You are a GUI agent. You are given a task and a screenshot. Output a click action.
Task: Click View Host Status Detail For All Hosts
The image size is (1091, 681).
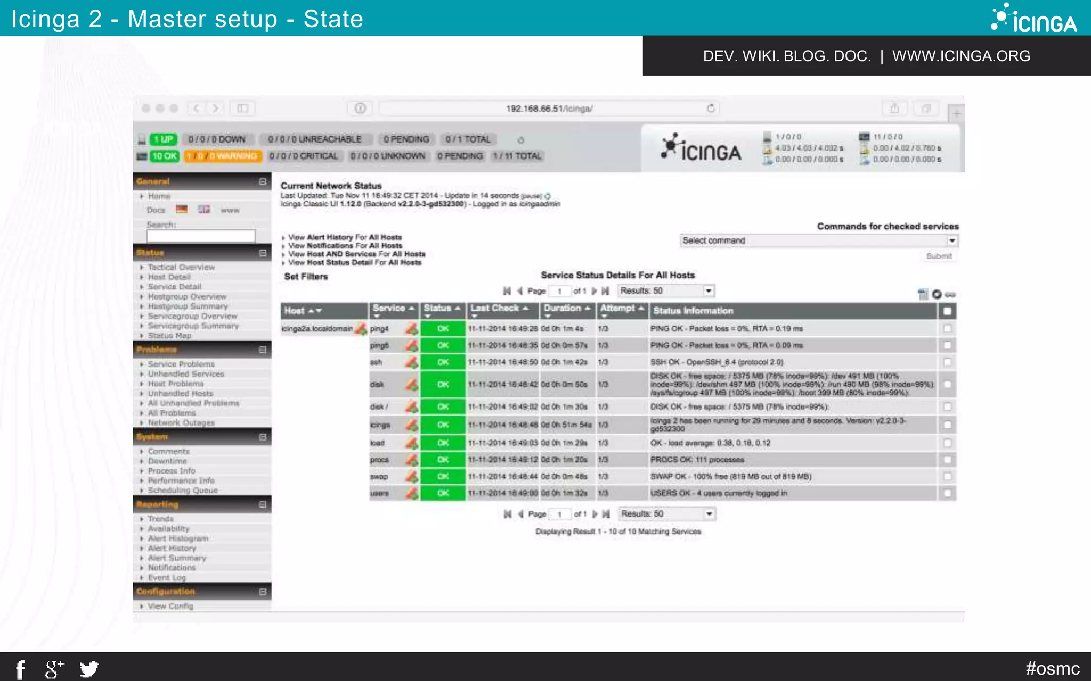(x=354, y=262)
